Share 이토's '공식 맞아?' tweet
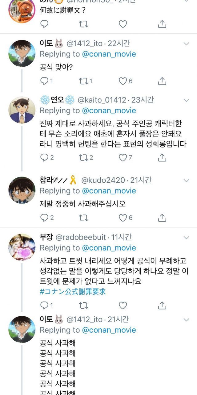 tap(162, 81)
